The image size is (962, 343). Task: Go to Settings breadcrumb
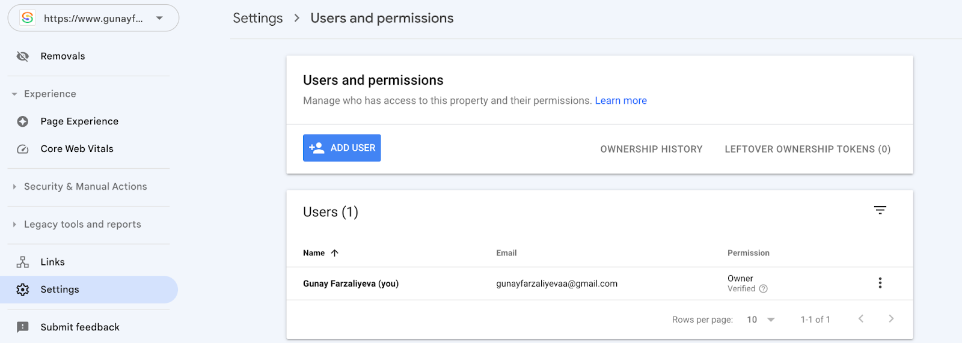pos(258,18)
